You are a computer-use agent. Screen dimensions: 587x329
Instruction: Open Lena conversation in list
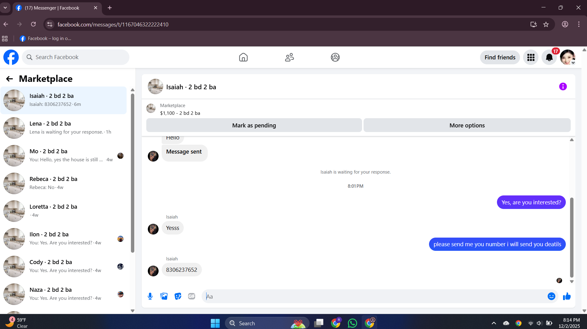(x=64, y=128)
